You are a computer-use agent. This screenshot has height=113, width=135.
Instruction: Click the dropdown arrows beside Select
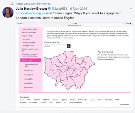point(69,46)
